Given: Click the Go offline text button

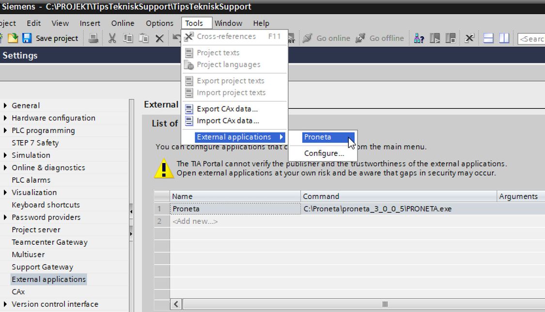Looking at the screenshot, I should pos(387,38).
